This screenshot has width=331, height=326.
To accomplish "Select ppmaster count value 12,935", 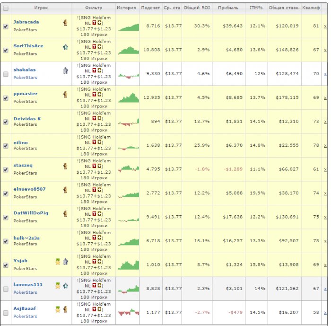I will 152,97.
